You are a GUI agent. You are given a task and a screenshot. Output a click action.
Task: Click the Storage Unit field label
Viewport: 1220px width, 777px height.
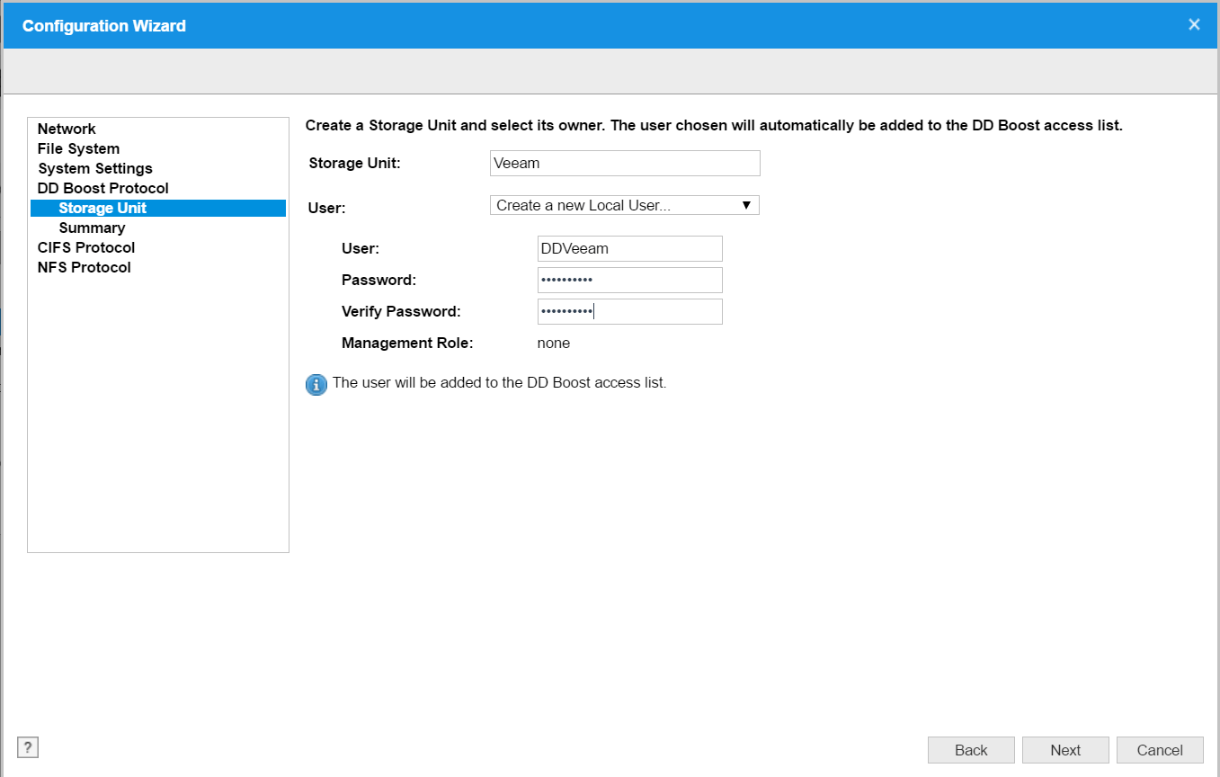(354, 163)
